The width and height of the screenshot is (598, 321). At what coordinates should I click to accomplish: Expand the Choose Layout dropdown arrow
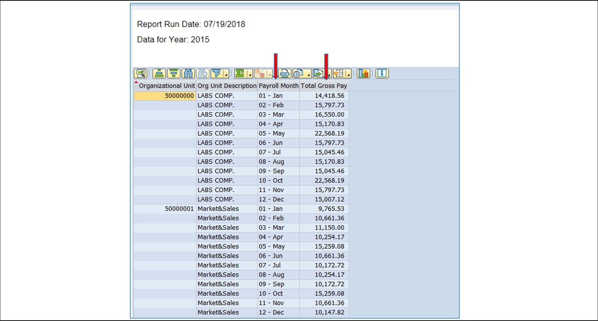click(x=348, y=76)
